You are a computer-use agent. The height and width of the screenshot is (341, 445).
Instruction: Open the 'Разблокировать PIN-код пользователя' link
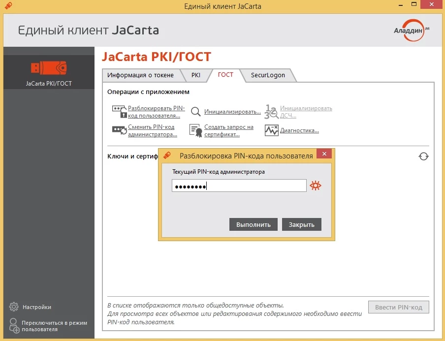click(x=157, y=112)
